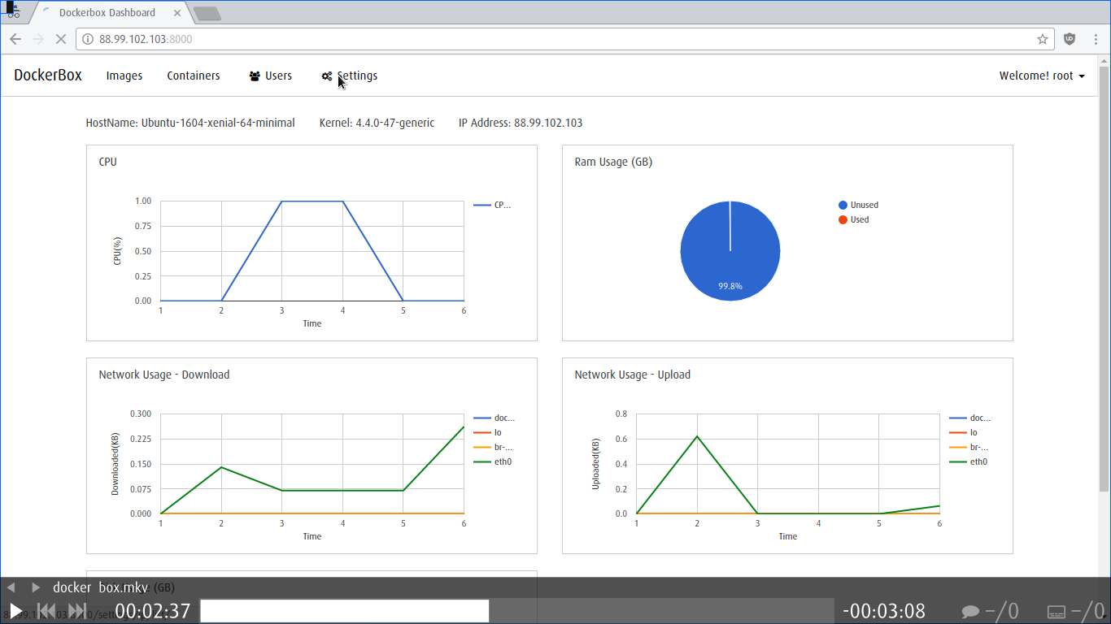
Task: Open a new browser tab
Action: [x=207, y=13]
